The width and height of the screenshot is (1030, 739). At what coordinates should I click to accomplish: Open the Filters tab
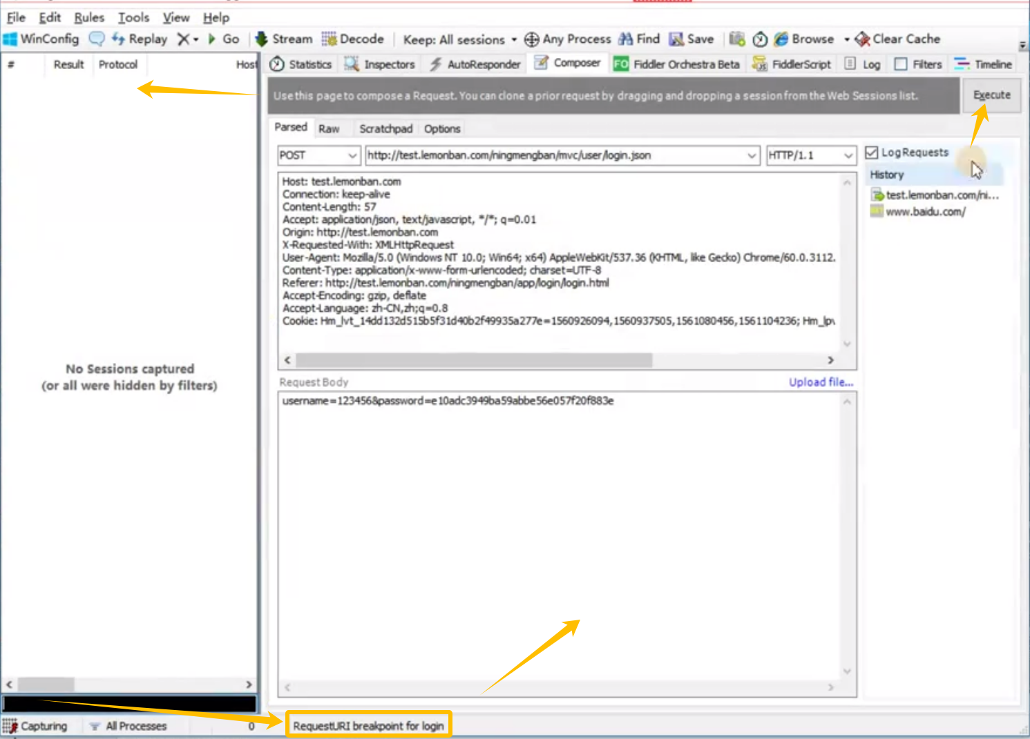tap(918, 64)
